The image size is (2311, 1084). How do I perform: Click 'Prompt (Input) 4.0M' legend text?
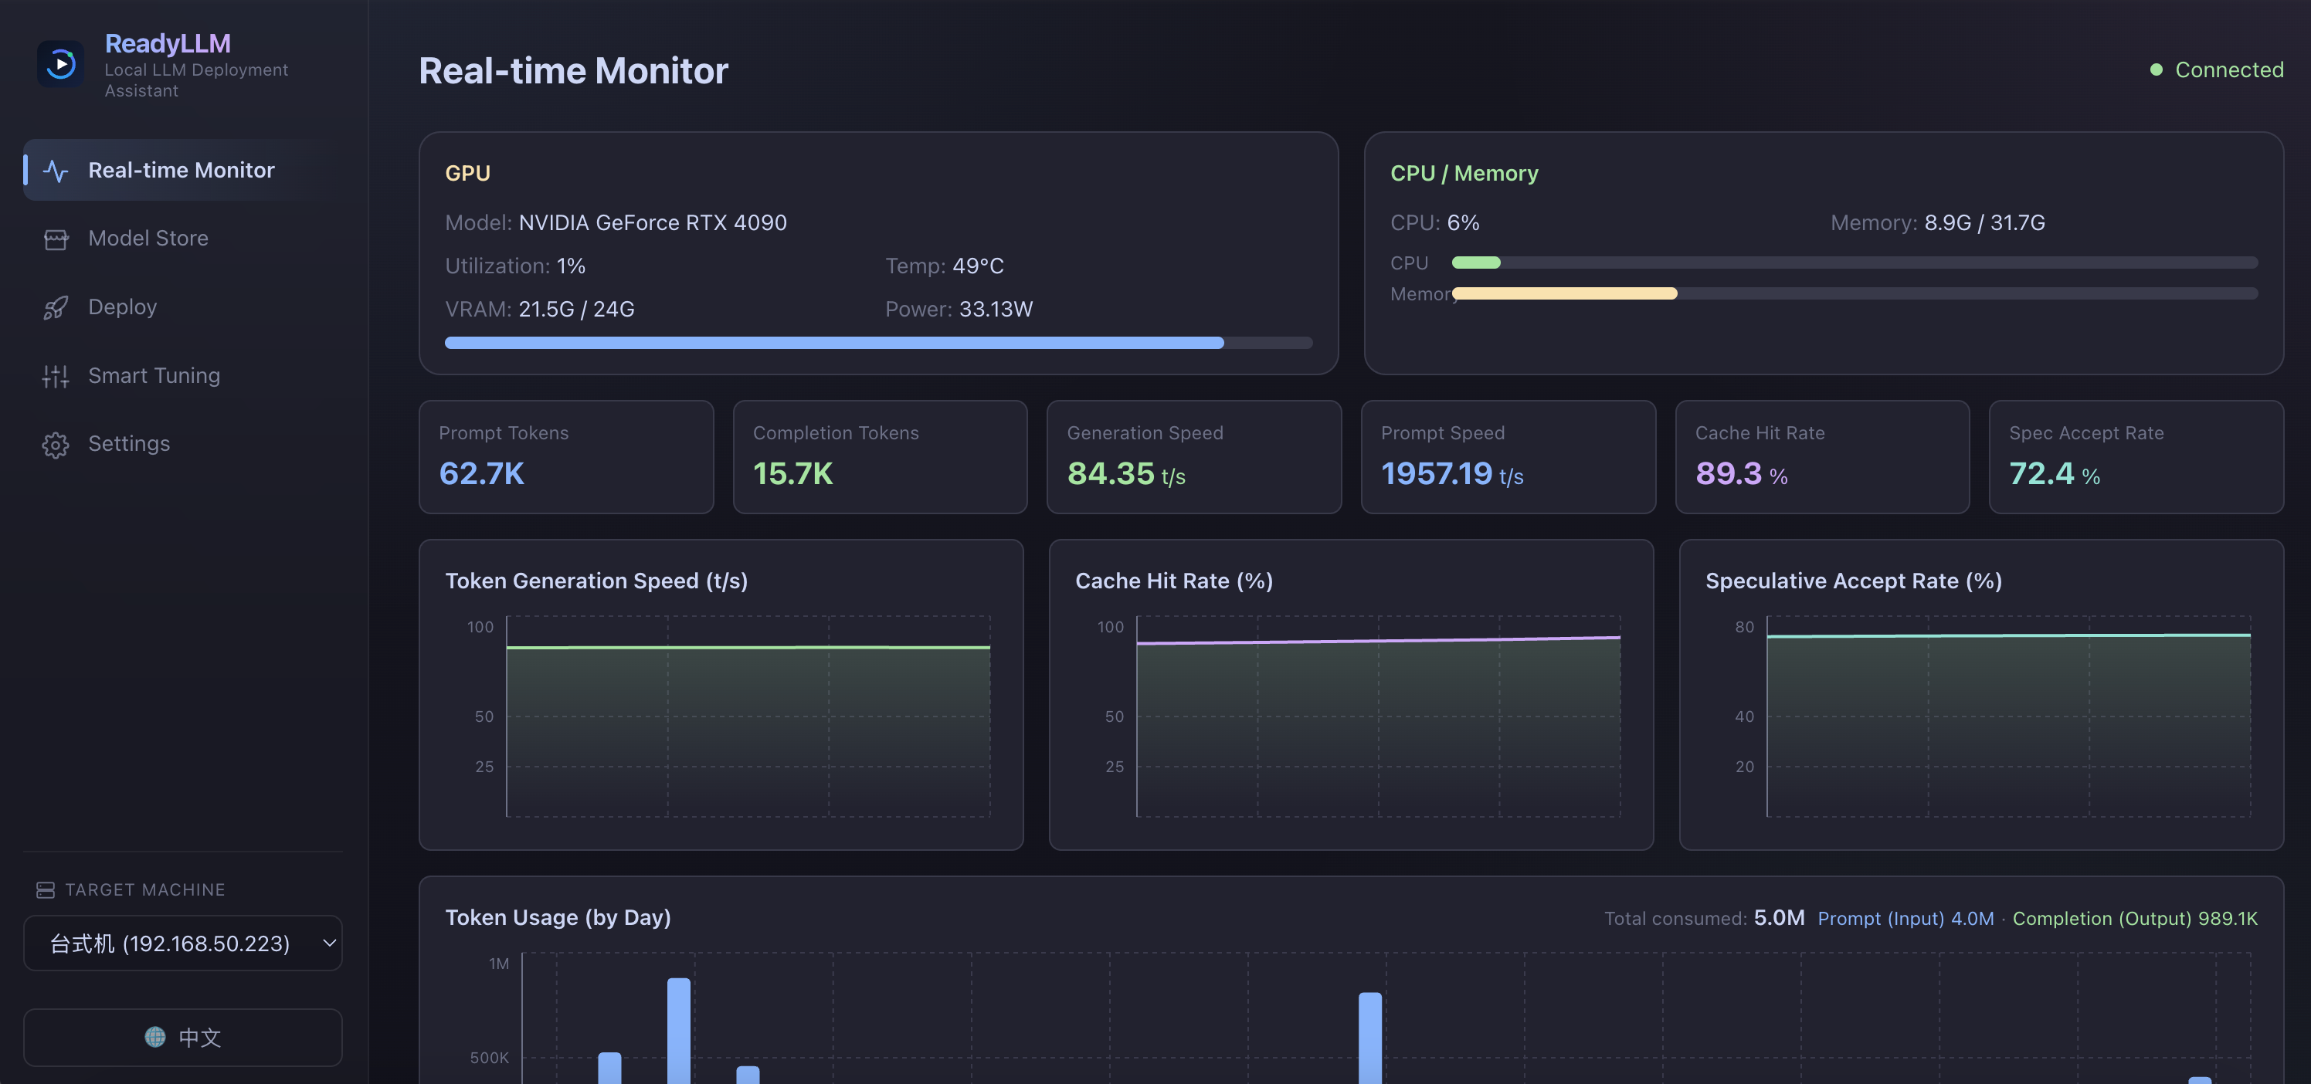click(1905, 918)
